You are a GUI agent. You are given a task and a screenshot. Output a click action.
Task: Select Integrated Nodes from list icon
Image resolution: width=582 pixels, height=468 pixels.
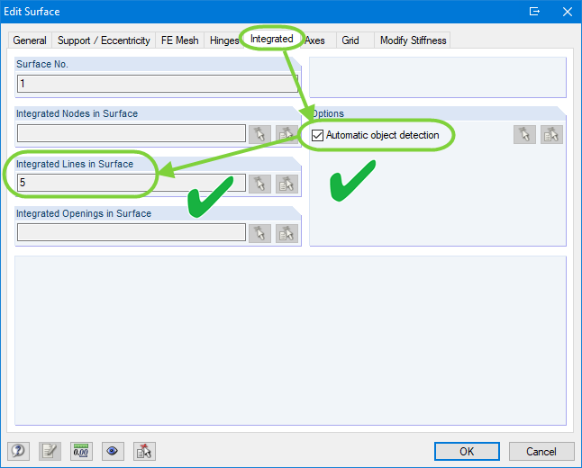[286, 134]
